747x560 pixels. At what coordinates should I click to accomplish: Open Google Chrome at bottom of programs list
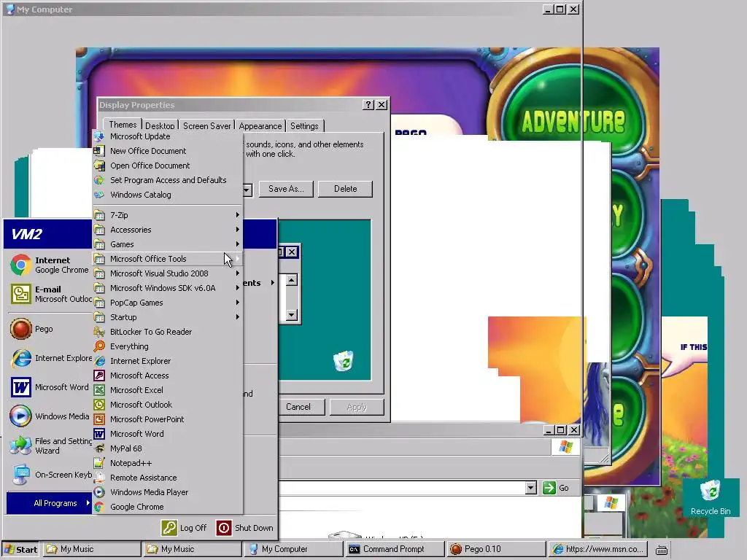(168, 507)
